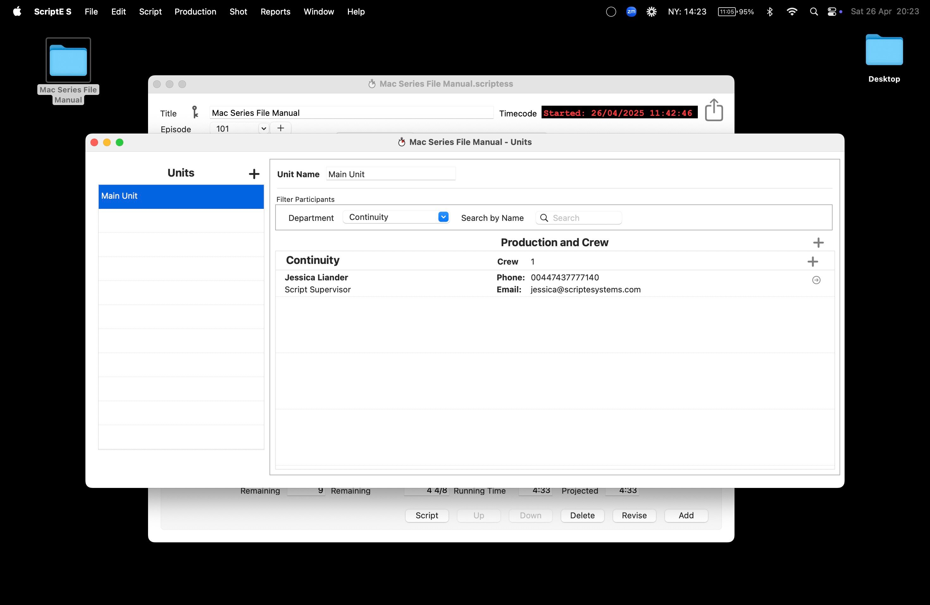Open Control Center in menu bar
930x605 pixels.
click(x=832, y=12)
